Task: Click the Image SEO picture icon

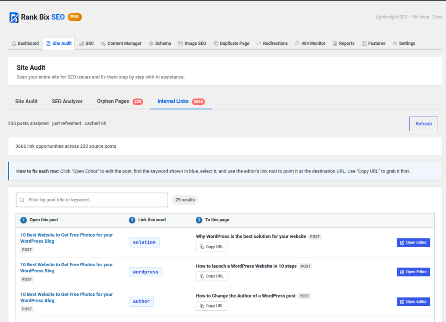Action: (x=181, y=44)
